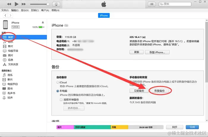This screenshot has width=208, height=137.
Task: Open the 显示(V) menu
Action: 25,10
